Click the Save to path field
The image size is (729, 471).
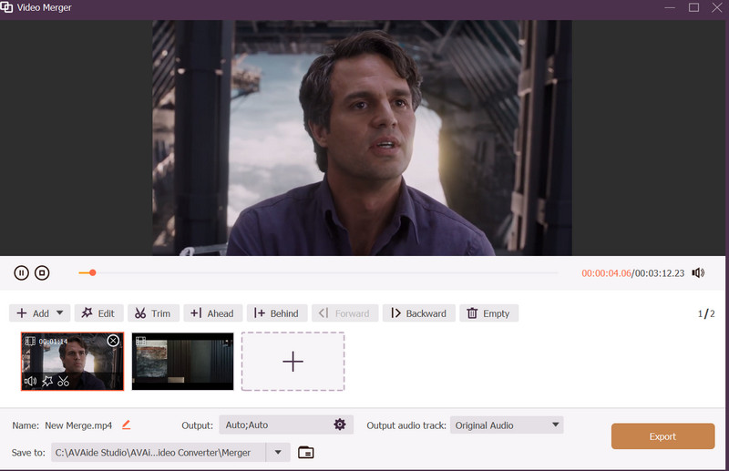pos(158,453)
